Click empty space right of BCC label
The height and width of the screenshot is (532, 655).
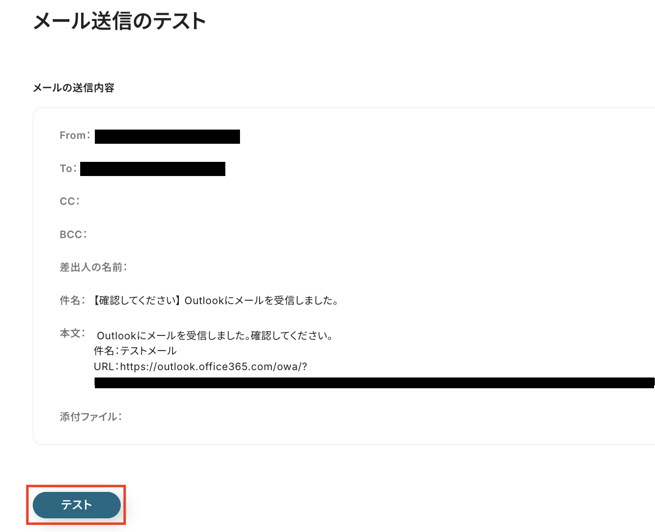point(342,235)
